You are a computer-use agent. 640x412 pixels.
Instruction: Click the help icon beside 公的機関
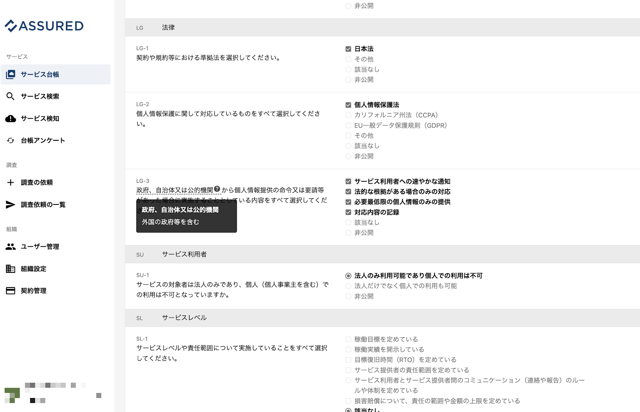[x=217, y=189]
